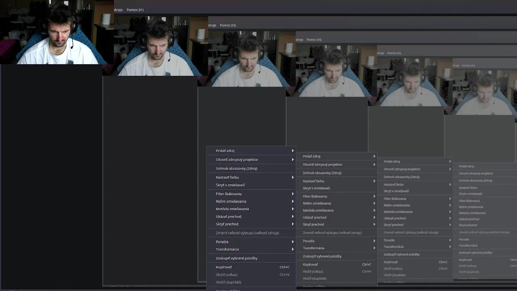Choose Skryť prechod in the largest context menu
517x291 pixels.
tap(251, 224)
